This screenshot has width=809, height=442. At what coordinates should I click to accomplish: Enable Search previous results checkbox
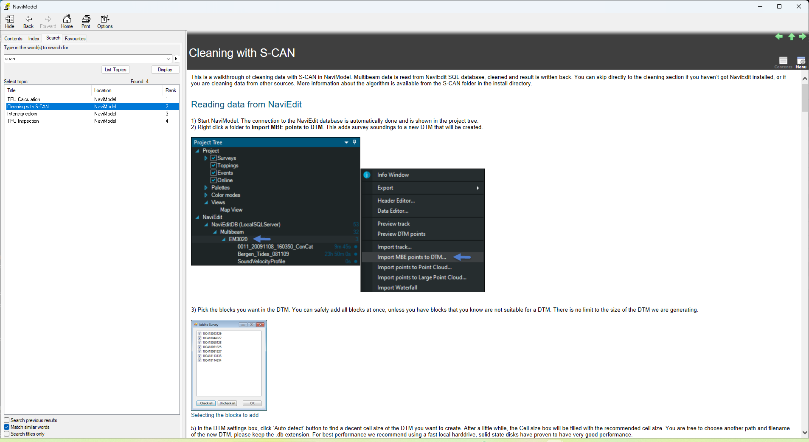pyautogui.click(x=7, y=420)
